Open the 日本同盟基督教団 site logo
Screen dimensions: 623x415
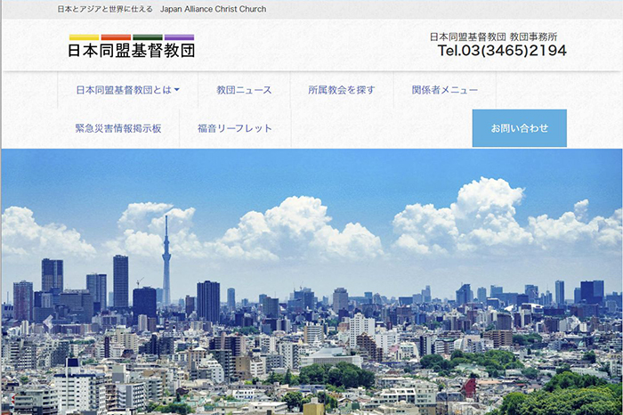[132, 46]
